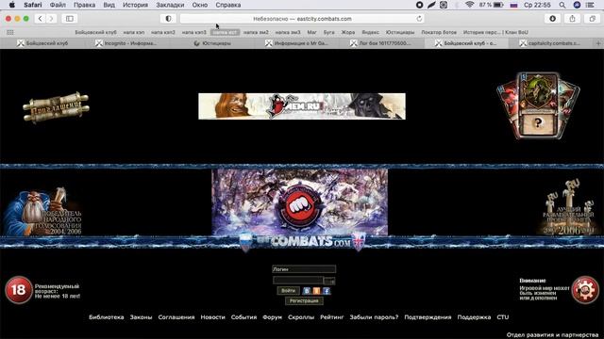Open the Юстициары bookmark in bar
Screen dimensions: 604x339
pyautogui.click(x=400, y=32)
